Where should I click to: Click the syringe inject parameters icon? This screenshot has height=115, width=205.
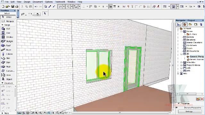pos(54,6)
